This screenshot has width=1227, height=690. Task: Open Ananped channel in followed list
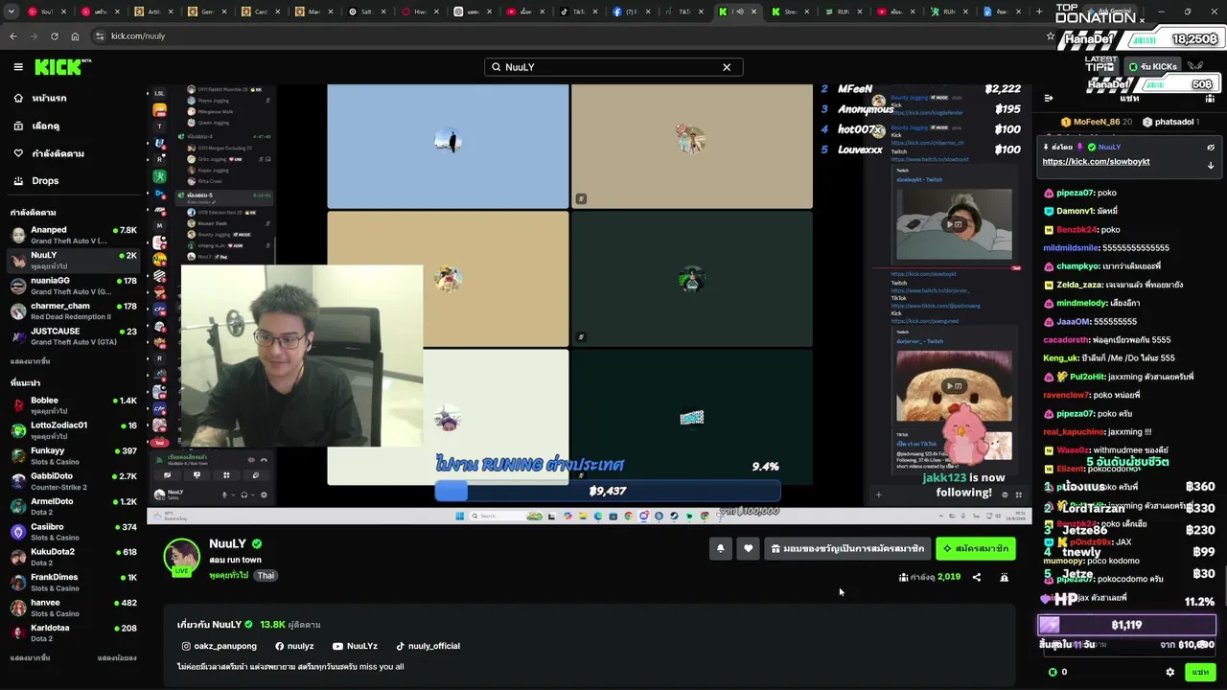(x=74, y=235)
